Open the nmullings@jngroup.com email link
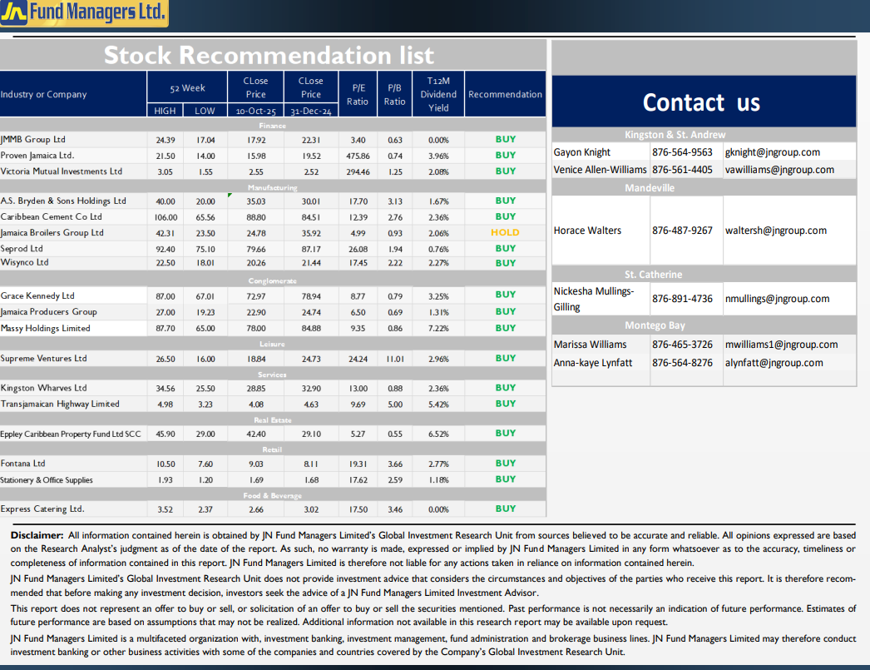Viewport: 870px width, 670px height. coord(777,299)
